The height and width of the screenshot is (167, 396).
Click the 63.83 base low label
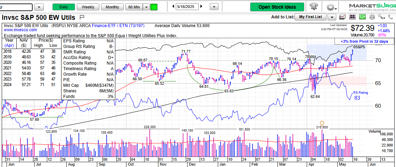pos(229,91)
